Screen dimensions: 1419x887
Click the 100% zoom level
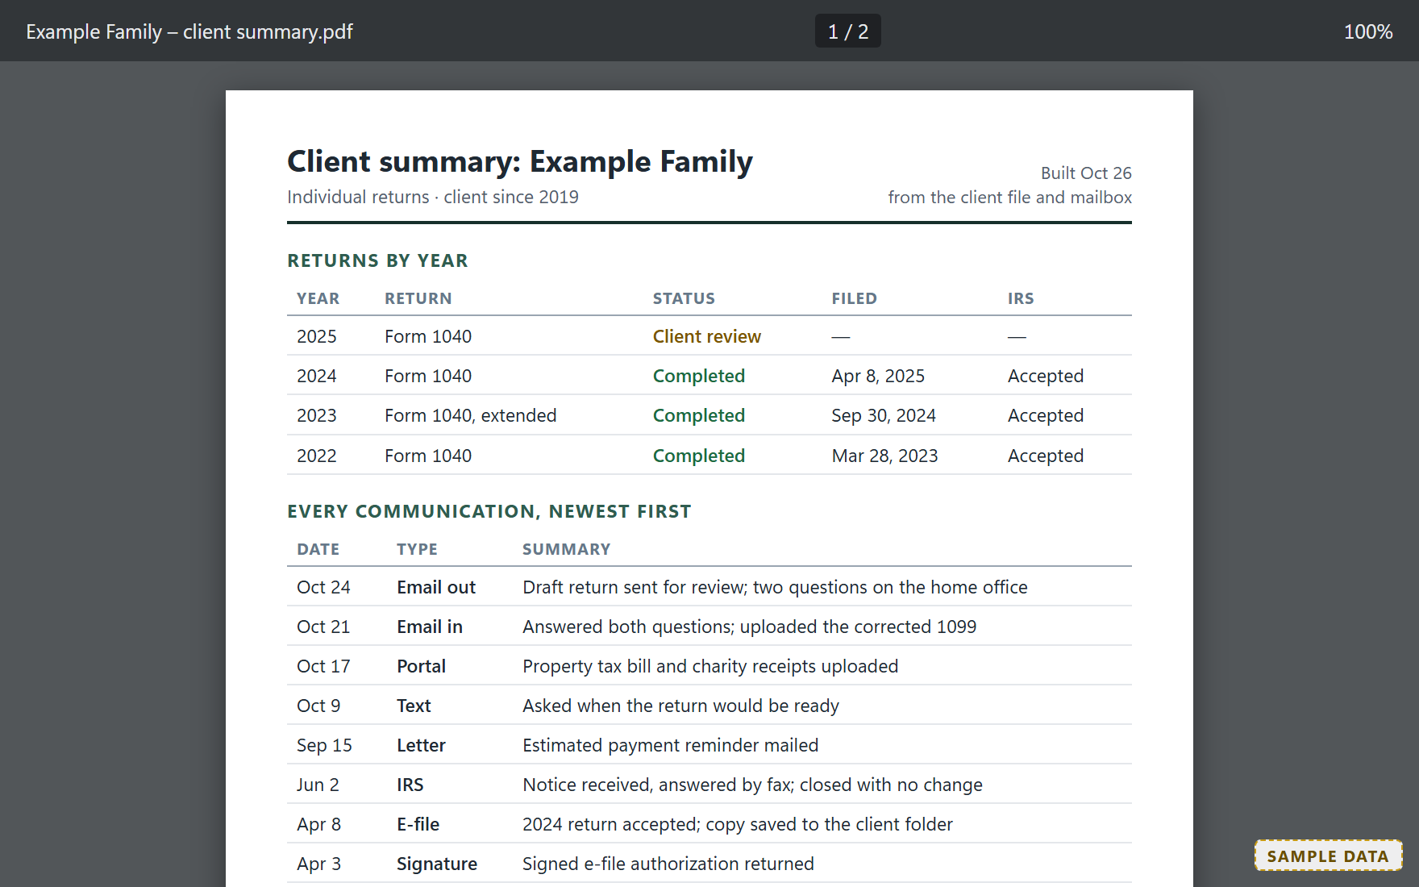[x=1367, y=31]
